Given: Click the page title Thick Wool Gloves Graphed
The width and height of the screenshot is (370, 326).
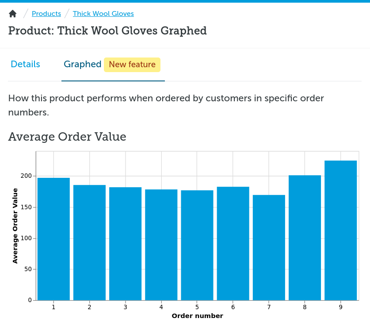Looking at the screenshot, I should point(107,31).
